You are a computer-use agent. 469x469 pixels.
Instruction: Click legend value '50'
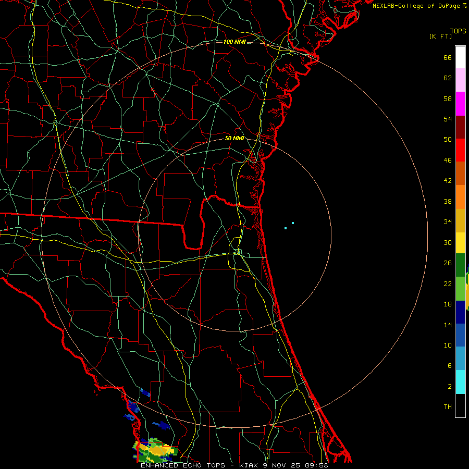tap(448, 140)
